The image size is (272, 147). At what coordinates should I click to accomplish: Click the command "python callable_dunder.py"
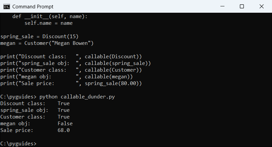(x=77, y=97)
